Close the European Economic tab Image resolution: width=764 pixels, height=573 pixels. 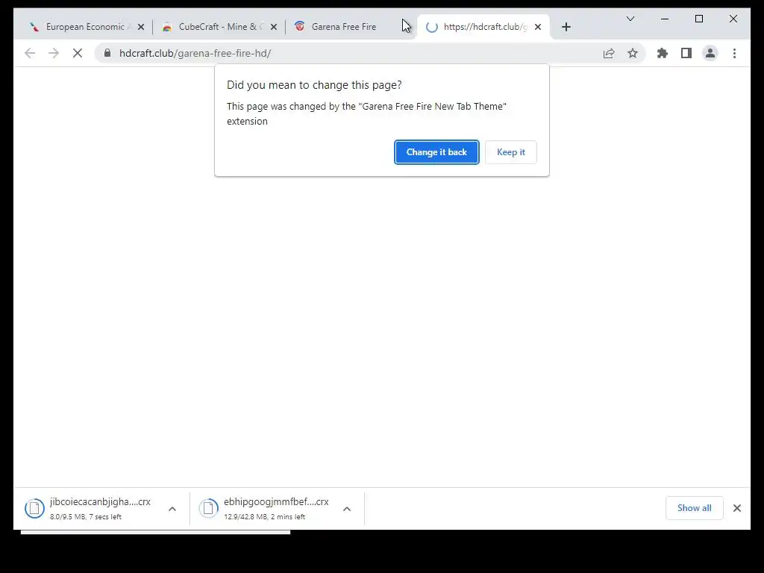[141, 27]
